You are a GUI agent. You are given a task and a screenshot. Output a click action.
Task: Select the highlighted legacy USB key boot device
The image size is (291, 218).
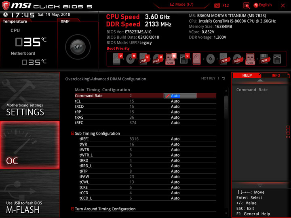(x=250, y=59)
